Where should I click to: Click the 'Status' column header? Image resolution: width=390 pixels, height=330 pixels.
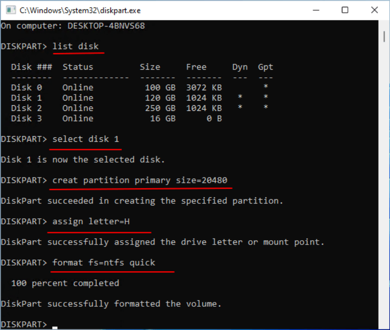click(x=78, y=67)
